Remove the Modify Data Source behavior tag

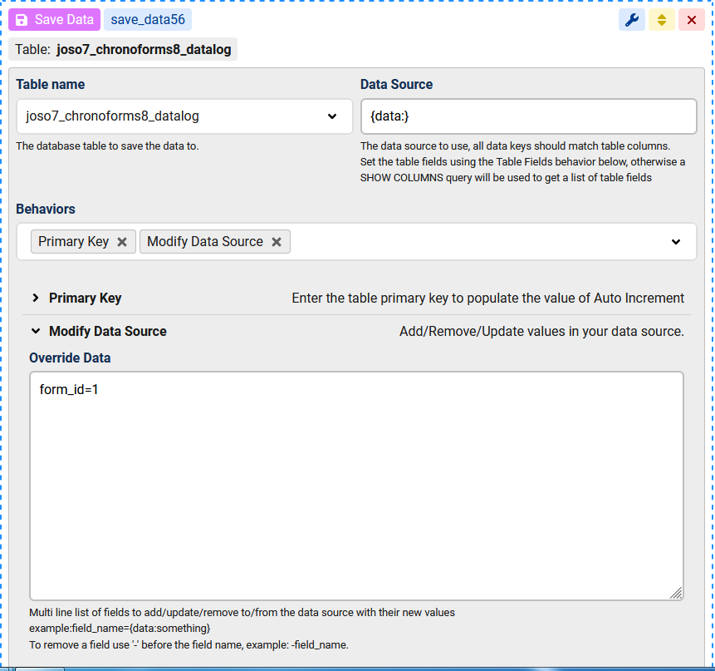click(277, 242)
